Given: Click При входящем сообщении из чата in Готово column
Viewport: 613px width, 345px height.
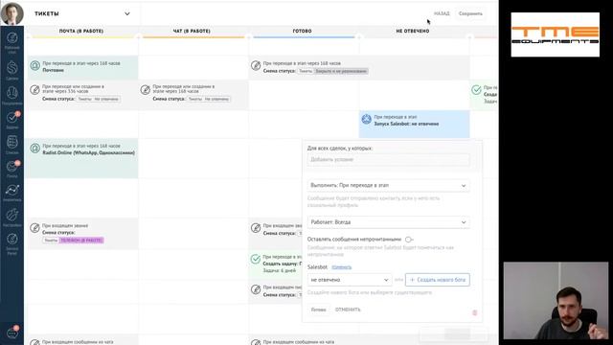Looking at the screenshot, I should coord(298,342).
